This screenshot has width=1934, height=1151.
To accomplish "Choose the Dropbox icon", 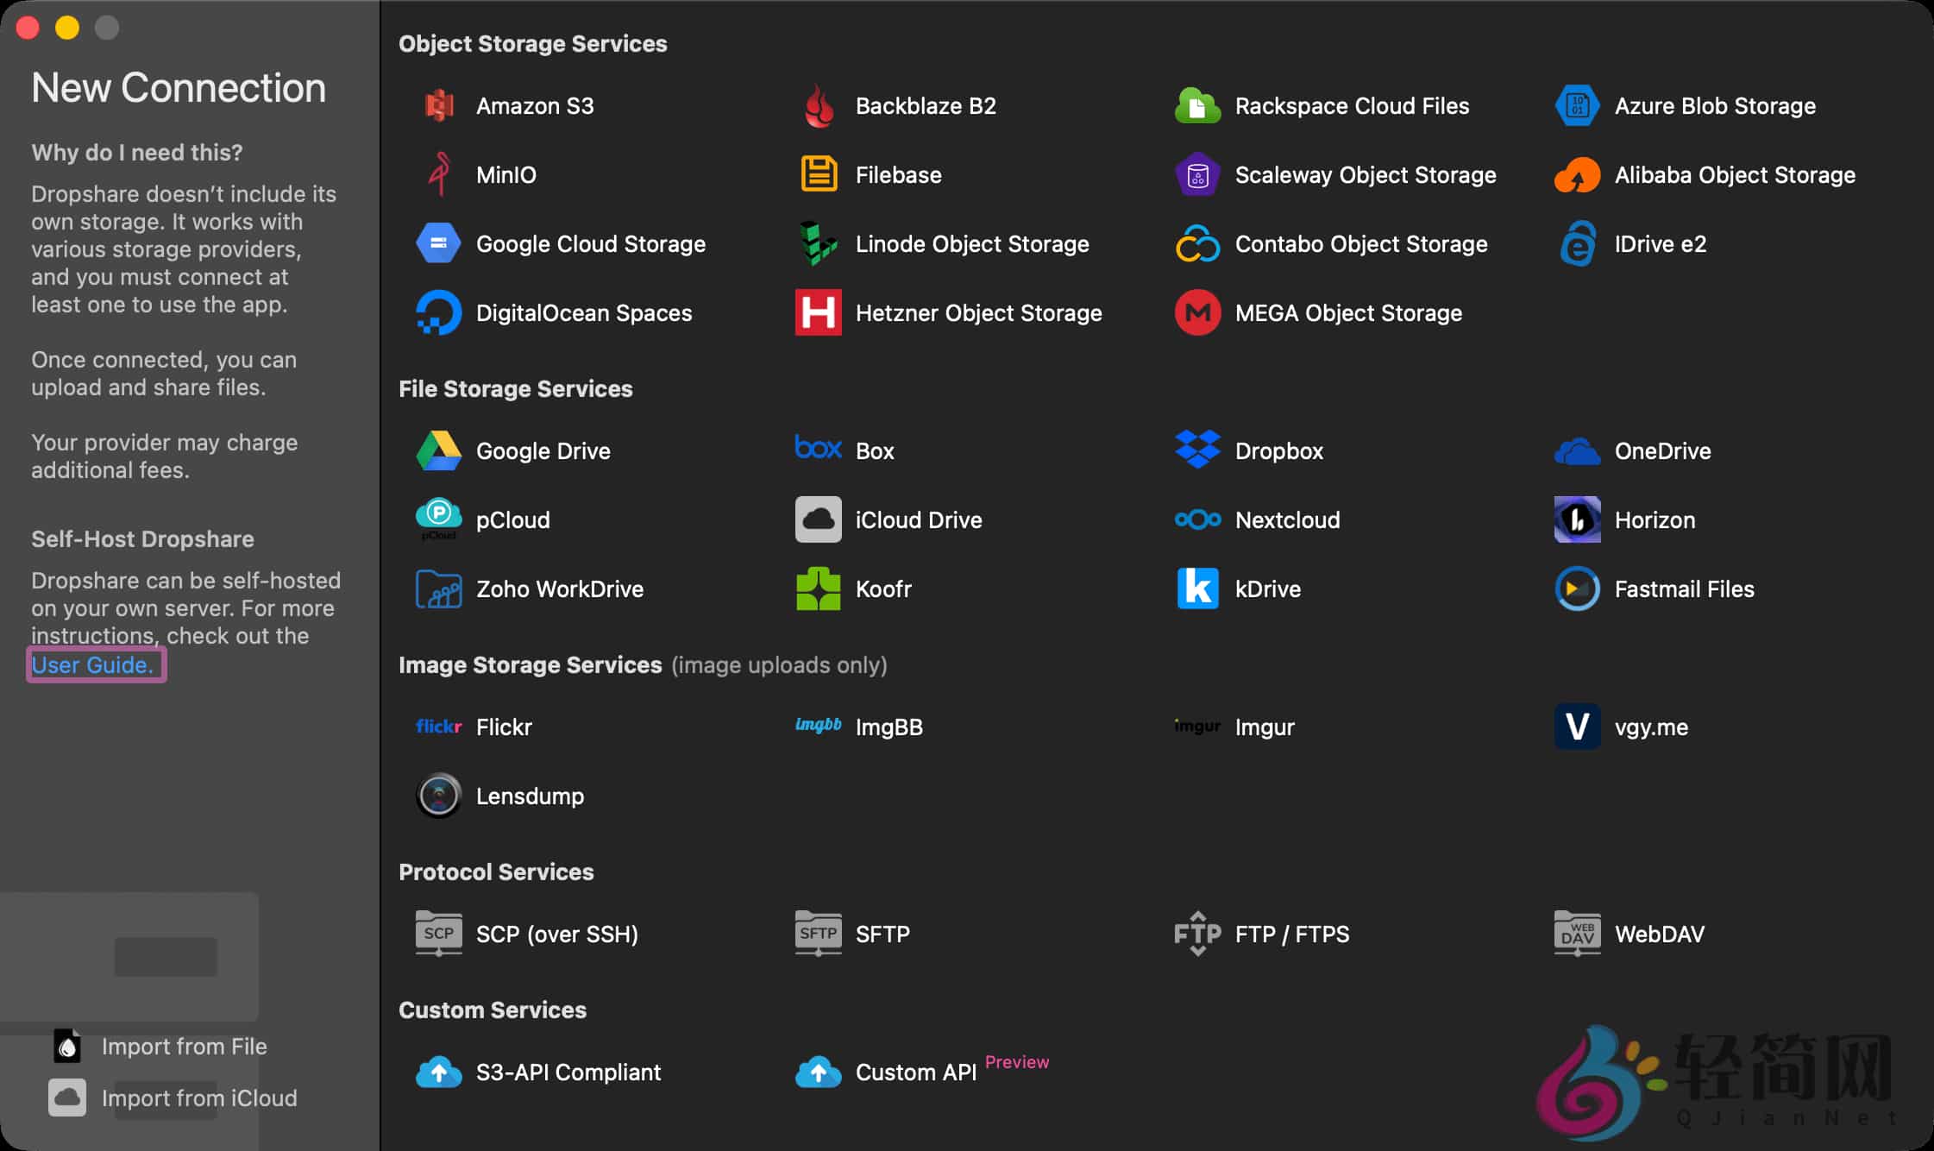I will coord(1197,450).
